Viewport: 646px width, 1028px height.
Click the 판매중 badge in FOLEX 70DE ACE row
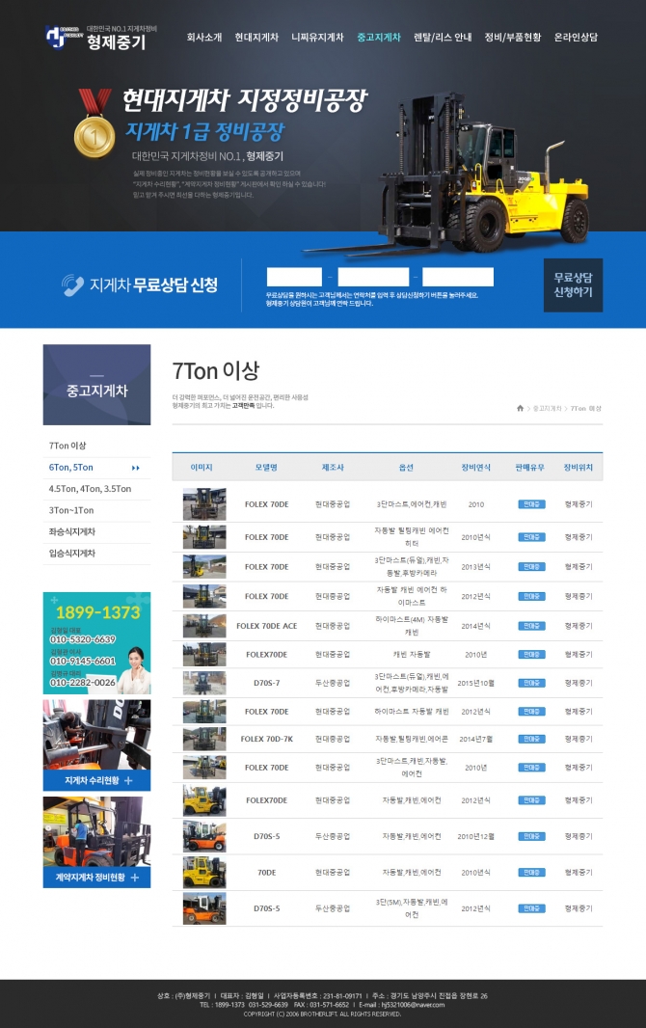click(x=531, y=626)
